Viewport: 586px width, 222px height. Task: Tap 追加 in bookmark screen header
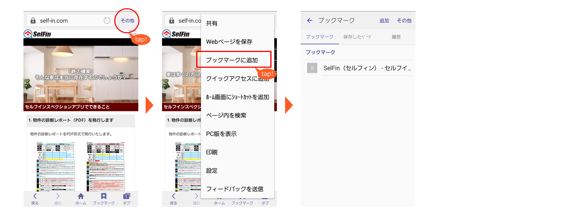point(384,21)
